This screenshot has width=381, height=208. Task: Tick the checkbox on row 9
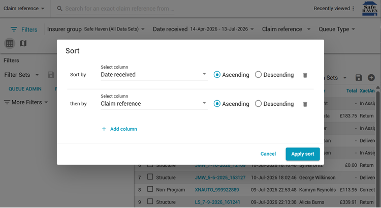coord(150,201)
